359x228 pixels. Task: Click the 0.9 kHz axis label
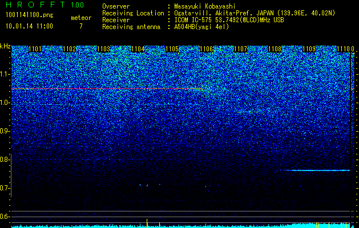5,131
